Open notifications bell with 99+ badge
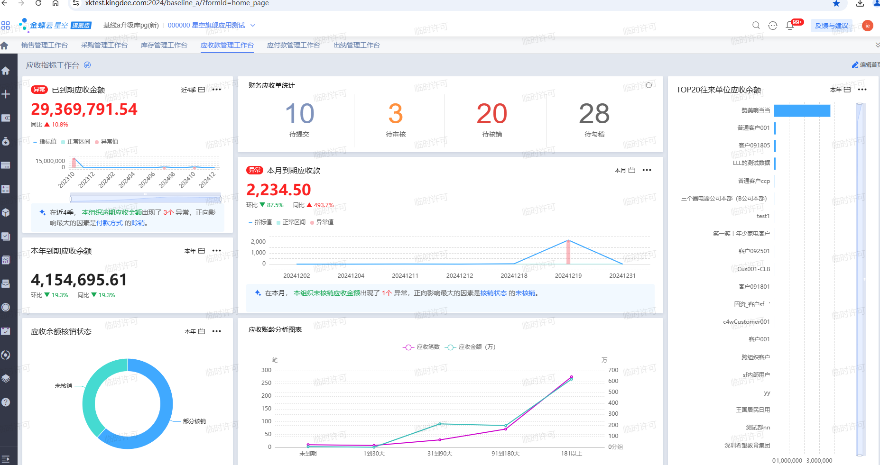Viewport: 880px width, 465px height. pyautogui.click(x=791, y=25)
